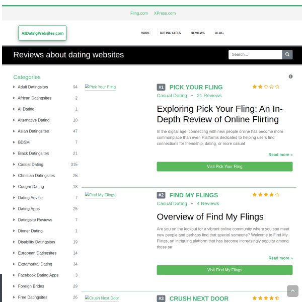Click the info circle icon
The width and height of the screenshot is (302, 302).
[290, 77]
